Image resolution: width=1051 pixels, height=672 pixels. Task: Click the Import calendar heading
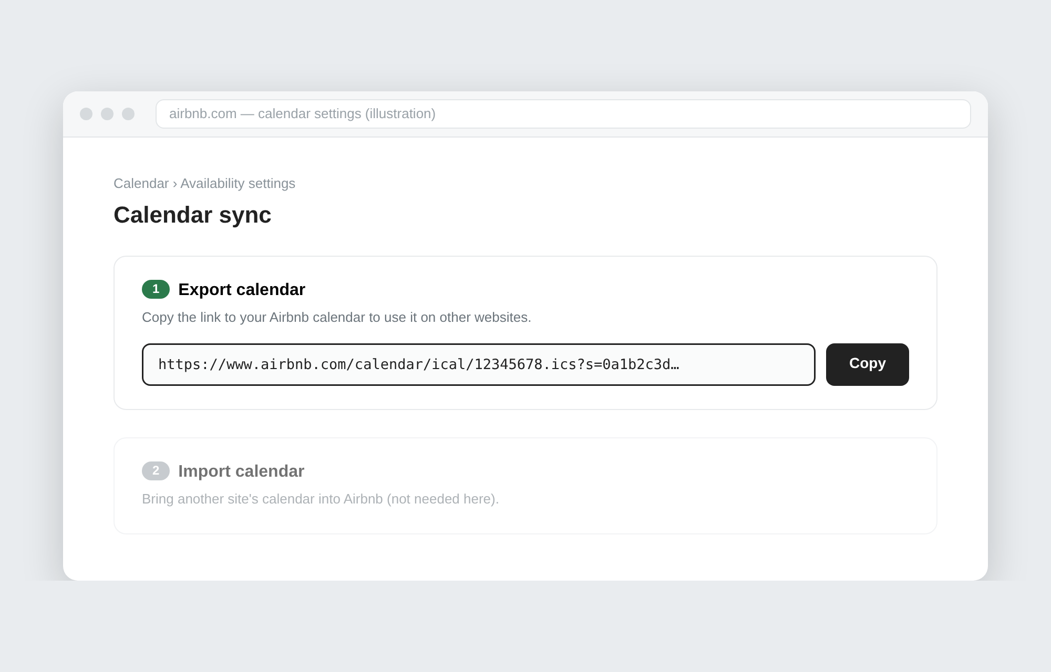241,471
